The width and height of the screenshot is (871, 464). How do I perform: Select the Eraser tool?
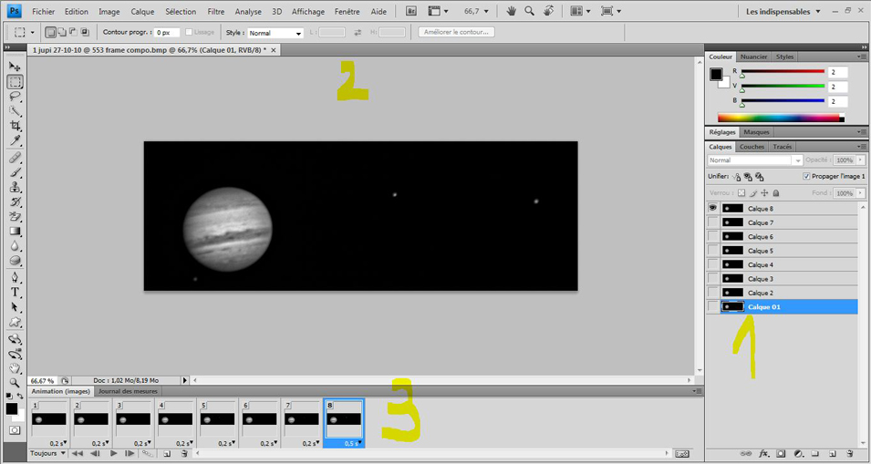point(15,216)
